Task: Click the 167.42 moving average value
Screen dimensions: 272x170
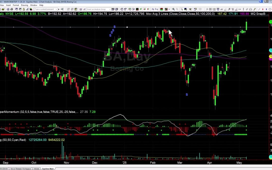Action: pos(222,14)
